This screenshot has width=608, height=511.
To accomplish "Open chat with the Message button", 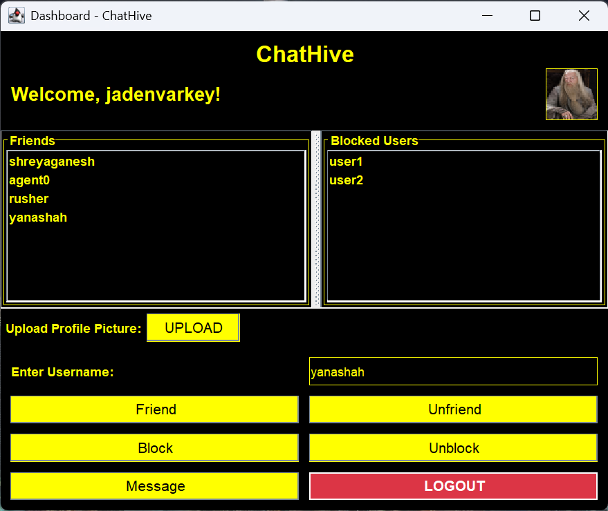I will coord(154,486).
